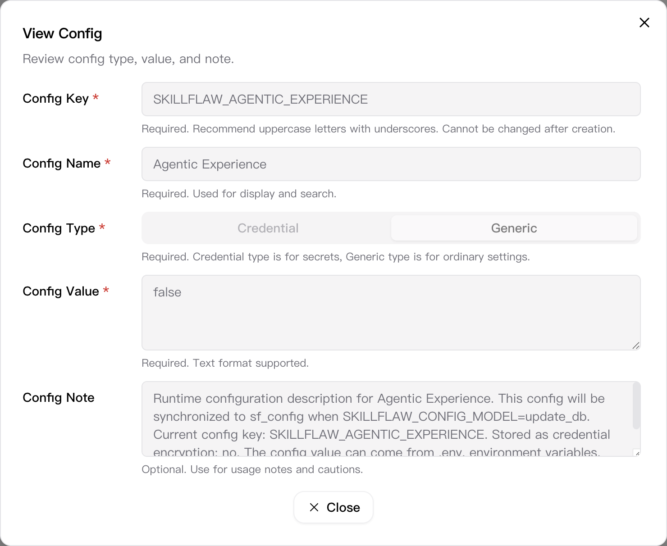667x546 pixels.
Task: Click the Config Key field
Action: coord(391,99)
